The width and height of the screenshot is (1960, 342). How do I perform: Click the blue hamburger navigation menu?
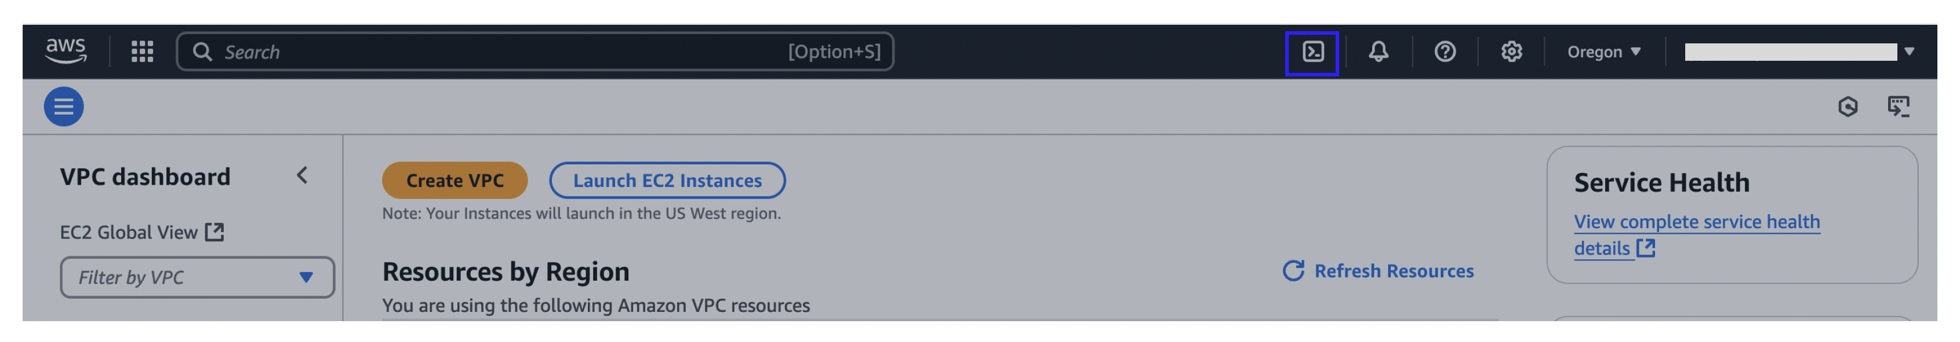point(63,106)
